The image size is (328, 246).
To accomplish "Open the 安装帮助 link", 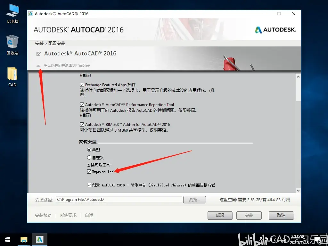I will click(x=43, y=215).
